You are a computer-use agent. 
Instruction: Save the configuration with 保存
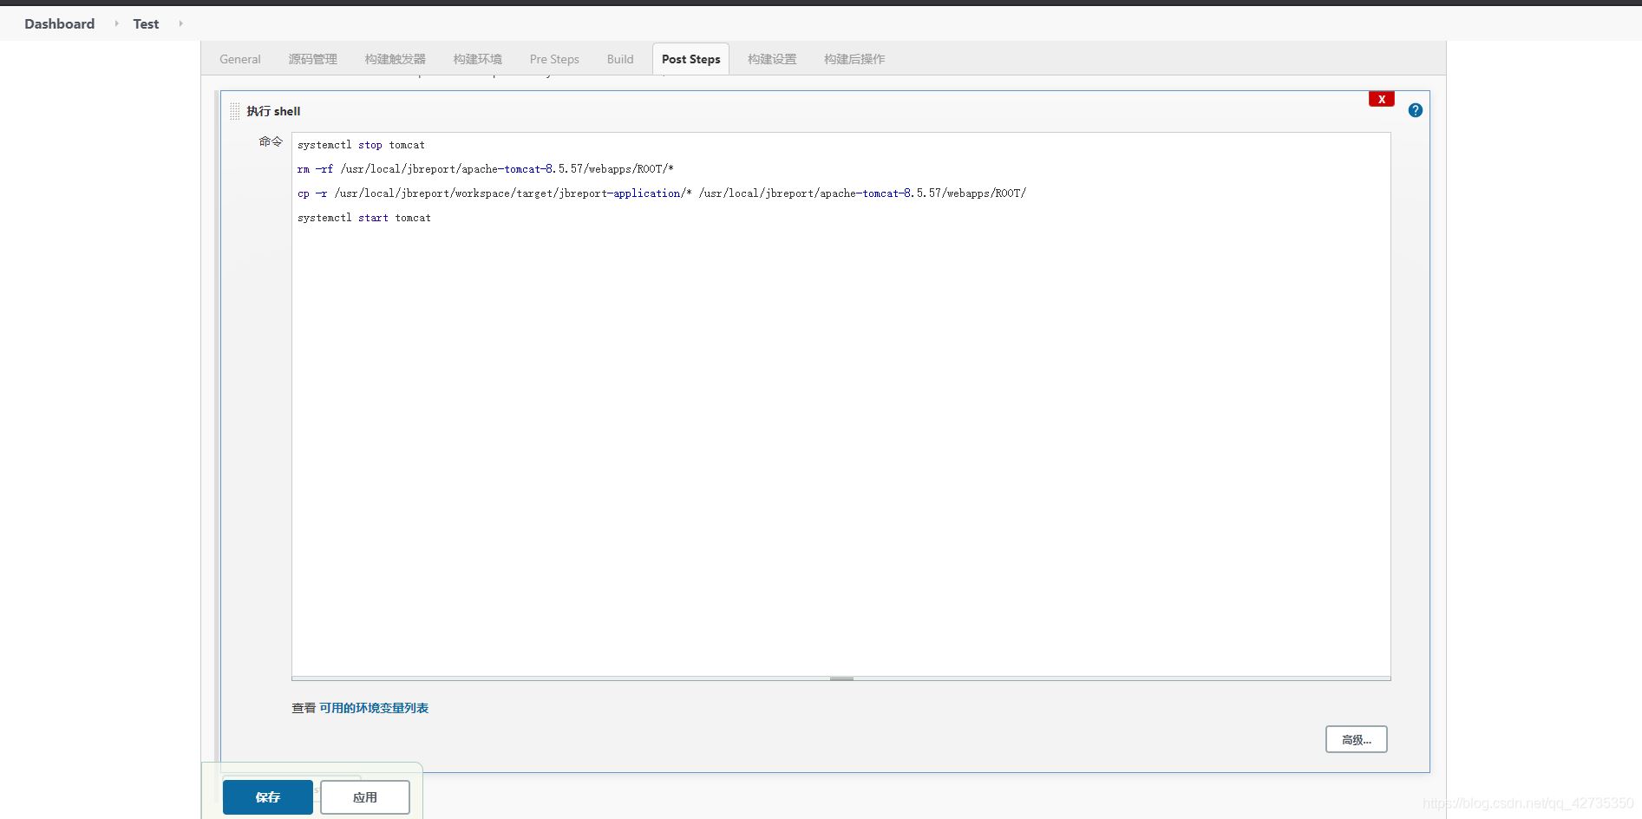click(267, 797)
